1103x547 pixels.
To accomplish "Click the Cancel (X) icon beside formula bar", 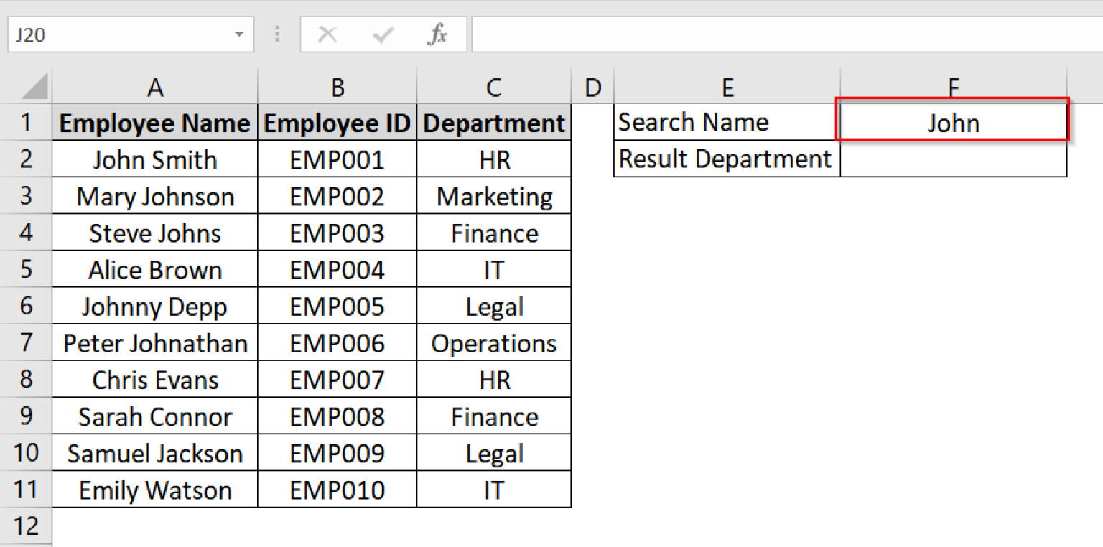I will pos(328,34).
